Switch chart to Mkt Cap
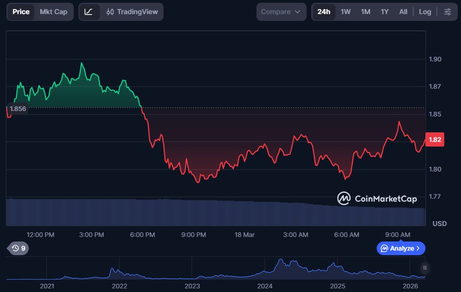 (53, 12)
